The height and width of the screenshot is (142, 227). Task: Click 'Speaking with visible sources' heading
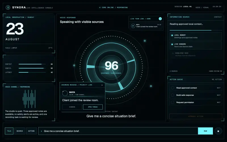pos(82,22)
